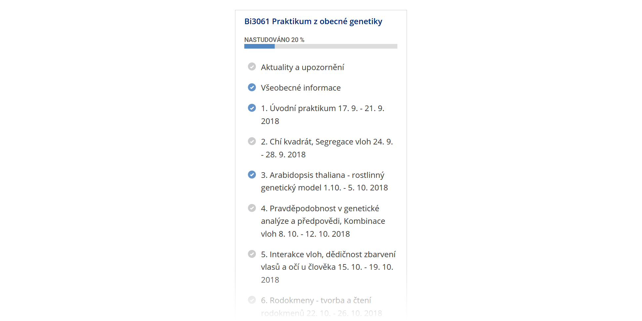Open the Aktuality a upozornění section
The width and height of the screenshot is (642, 321).
pyautogui.click(x=302, y=67)
